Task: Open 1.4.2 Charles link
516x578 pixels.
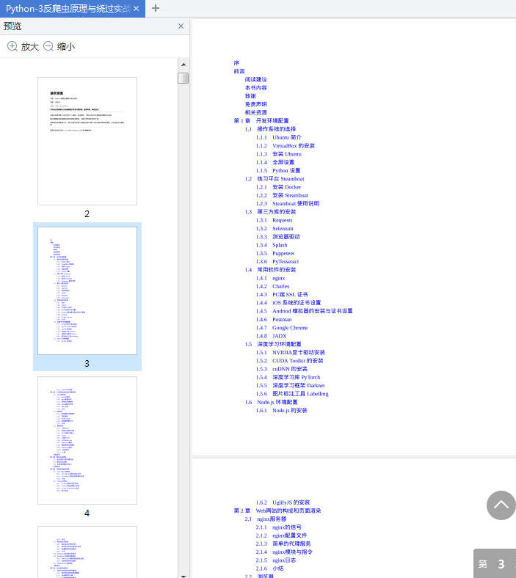Action: [x=273, y=286]
